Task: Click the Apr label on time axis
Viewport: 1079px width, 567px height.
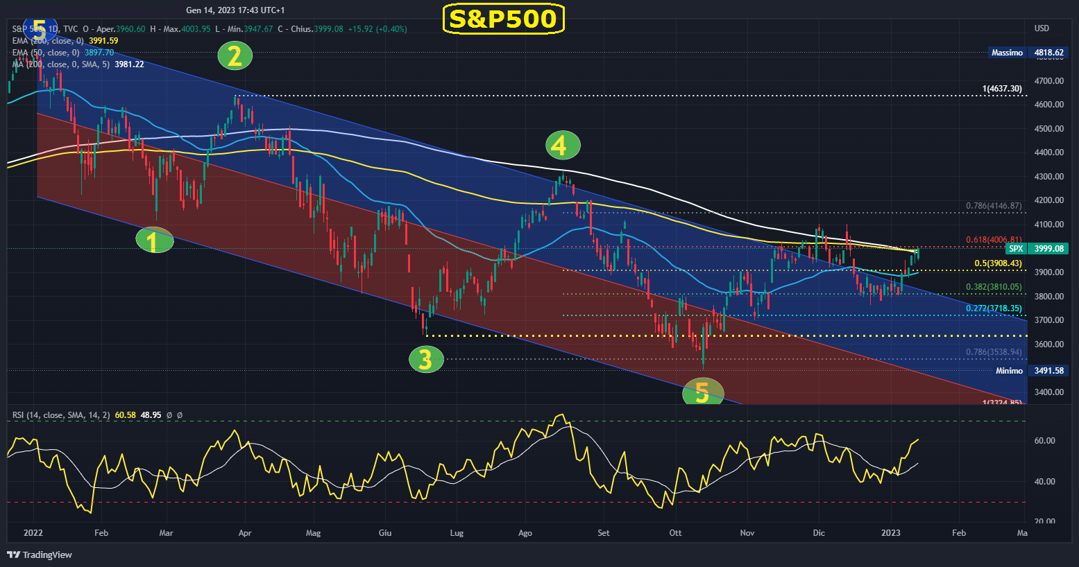Action: click(244, 533)
